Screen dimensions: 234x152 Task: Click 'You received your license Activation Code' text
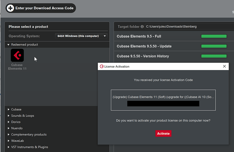[163, 80]
